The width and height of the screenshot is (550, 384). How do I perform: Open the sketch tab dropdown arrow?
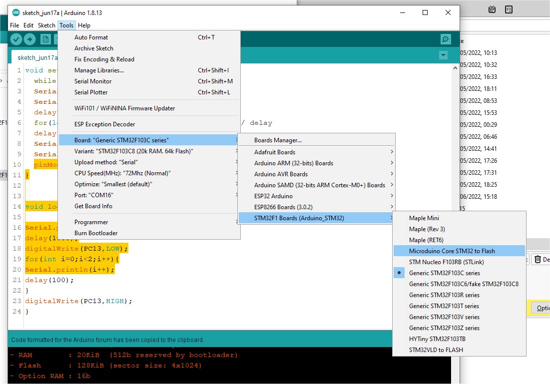tap(444, 55)
